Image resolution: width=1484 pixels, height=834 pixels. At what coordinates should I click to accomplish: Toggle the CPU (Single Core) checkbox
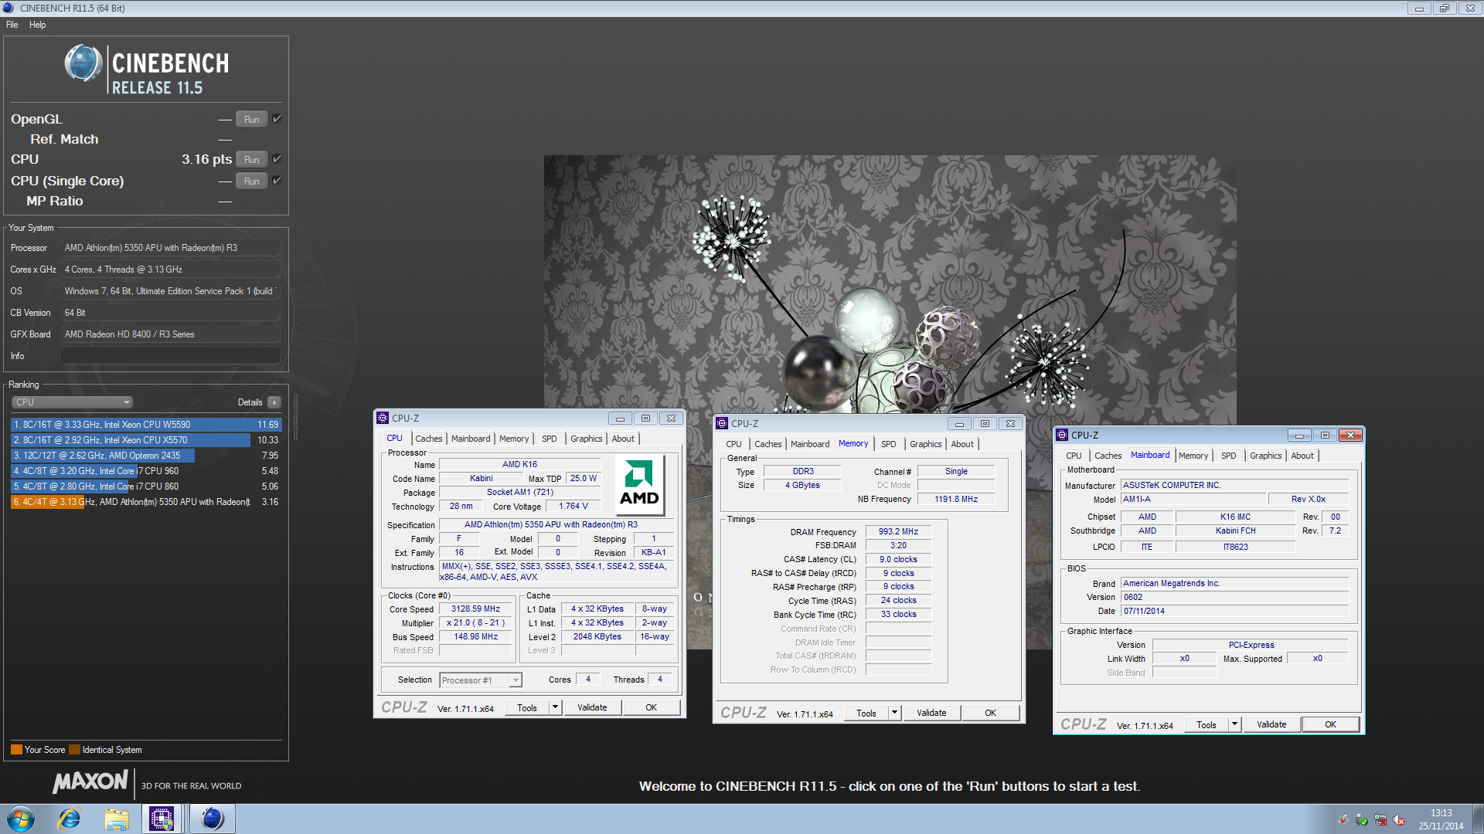277,181
